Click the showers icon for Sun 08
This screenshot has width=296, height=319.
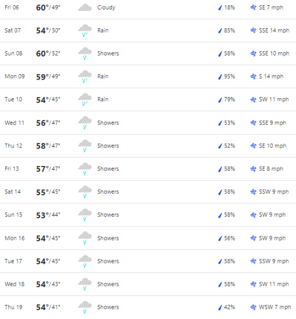pyautogui.click(x=85, y=54)
